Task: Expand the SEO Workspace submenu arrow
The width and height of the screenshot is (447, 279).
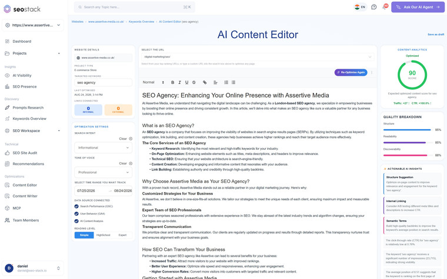Action: coord(59,130)
